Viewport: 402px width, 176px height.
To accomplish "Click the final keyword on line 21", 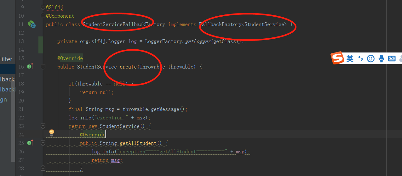I will pos(76,109).
